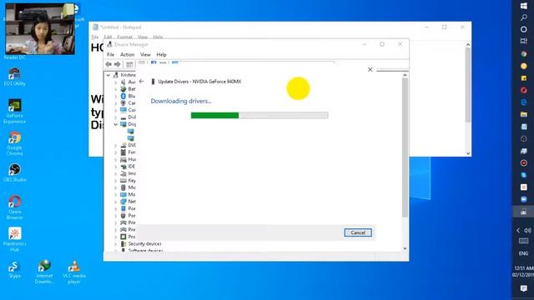534x300 pixels.
Task: Click the taskbar volume icon
Action: pyautogui.click(x=527, y=231)
